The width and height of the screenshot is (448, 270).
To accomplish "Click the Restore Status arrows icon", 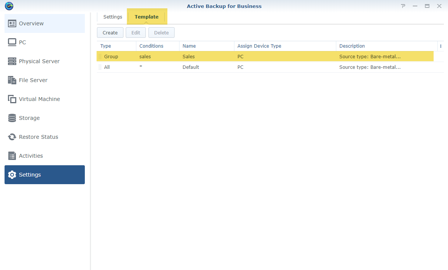I will coord(12,137).
